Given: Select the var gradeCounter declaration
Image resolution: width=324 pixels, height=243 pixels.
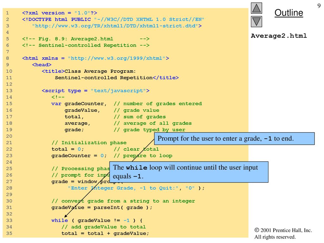Looking at the screenshot, I should (79, 104).
